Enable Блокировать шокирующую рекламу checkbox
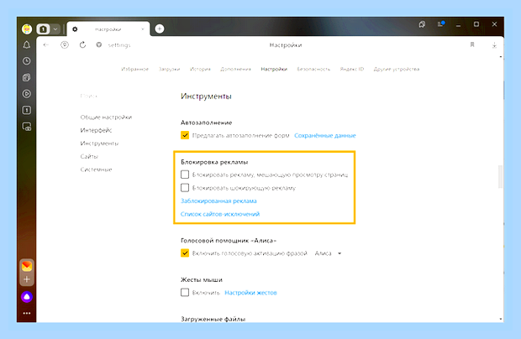Viewport: 521px width, 339px height. (185, 188)
